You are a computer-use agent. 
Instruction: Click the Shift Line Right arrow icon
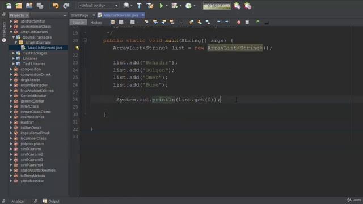coord(227,22)
